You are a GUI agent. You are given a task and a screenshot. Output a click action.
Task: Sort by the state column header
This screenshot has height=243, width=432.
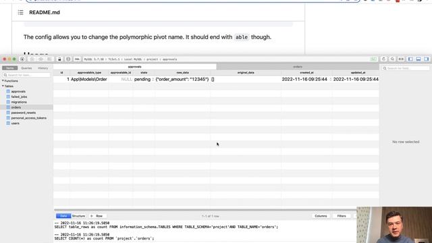(144, 73)
